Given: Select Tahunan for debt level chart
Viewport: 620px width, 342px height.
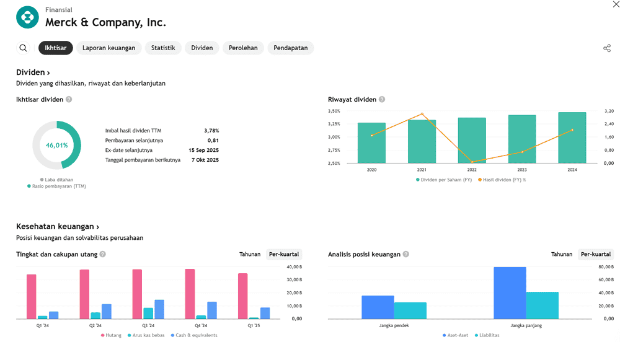Looking at the screenshot, I should click(250, 254).
